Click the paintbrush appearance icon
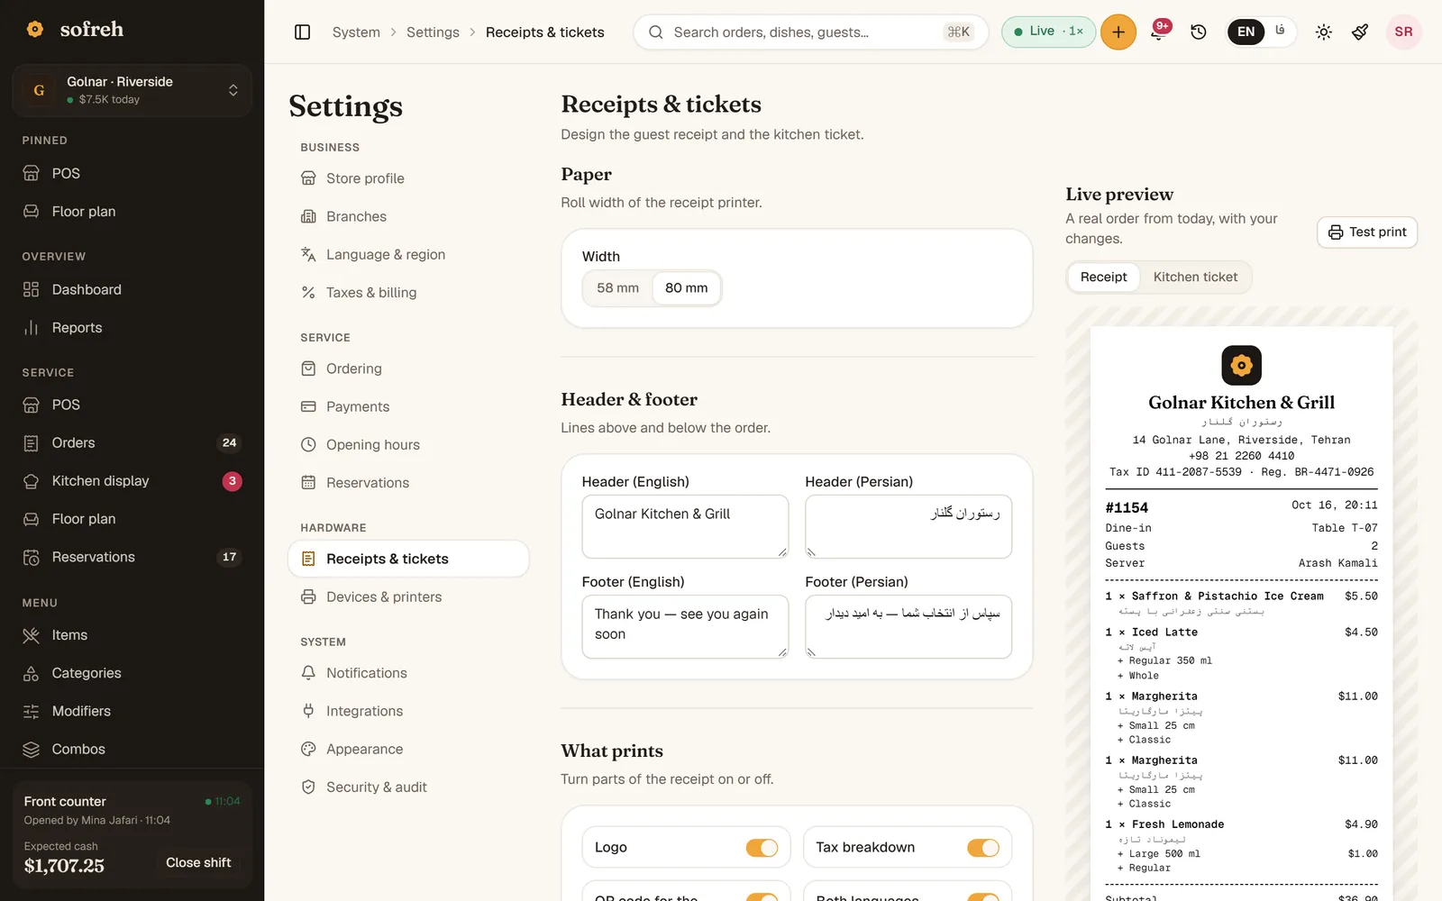This screenshot has height=901, width=1442. (x=1360, y=32)
